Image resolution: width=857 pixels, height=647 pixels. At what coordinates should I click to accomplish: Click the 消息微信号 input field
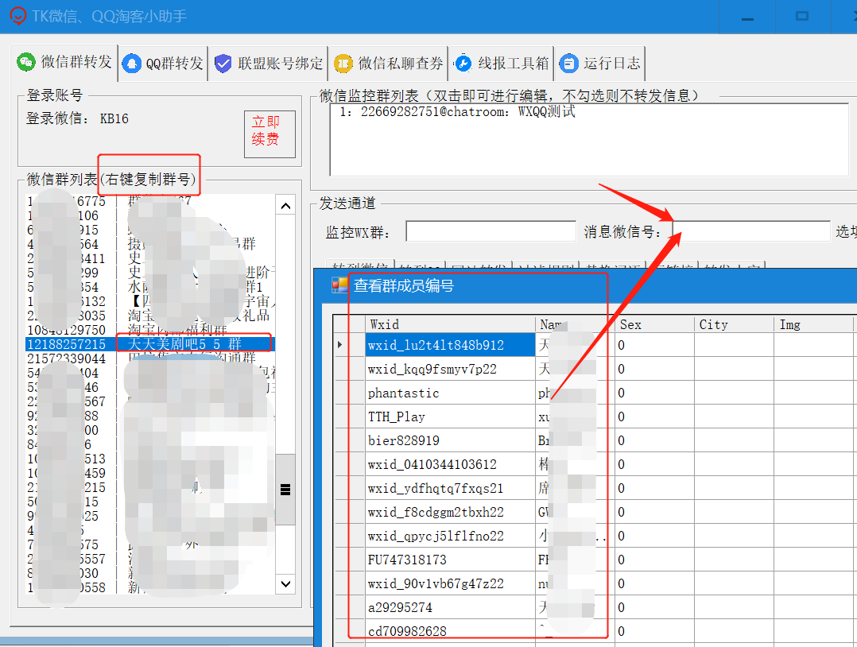pos(751,231)
